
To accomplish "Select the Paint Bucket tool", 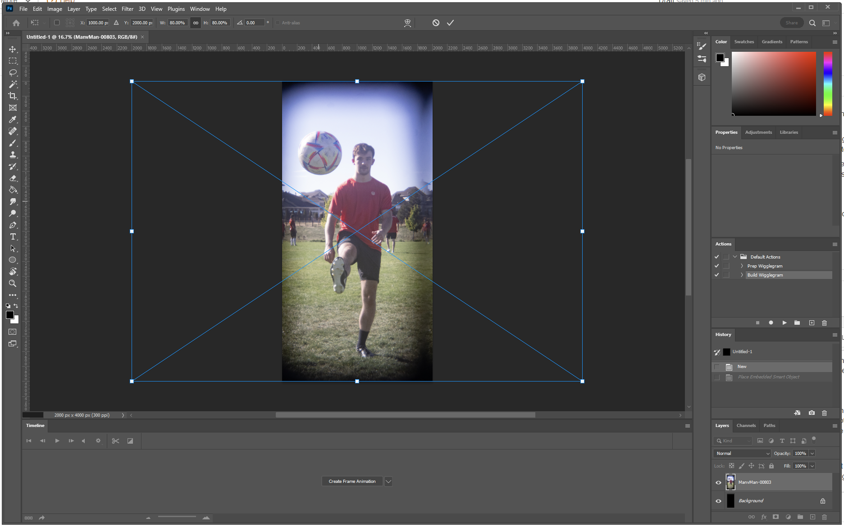I will [13, 190].
